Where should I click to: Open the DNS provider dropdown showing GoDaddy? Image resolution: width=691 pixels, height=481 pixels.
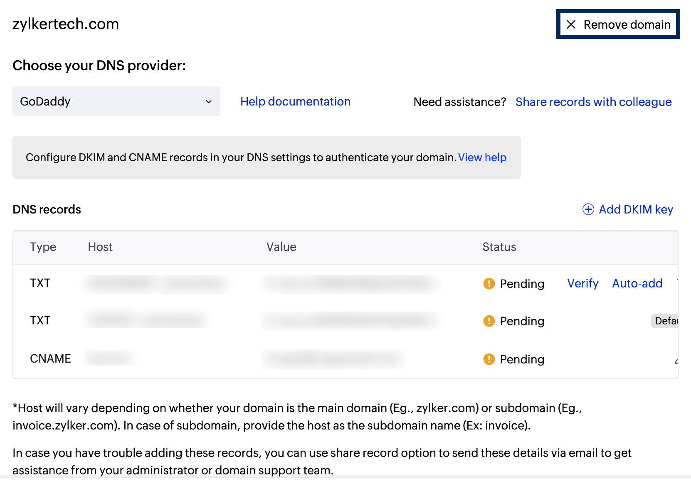[x=116, y=101]
